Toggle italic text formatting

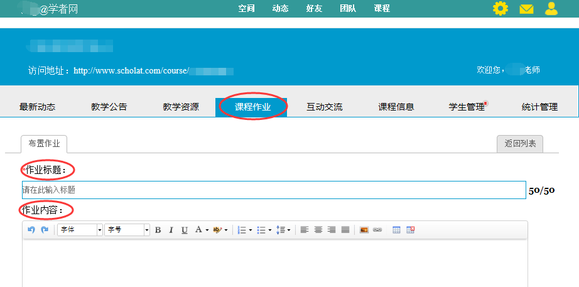pyautogui.click(x=171, y=230)
